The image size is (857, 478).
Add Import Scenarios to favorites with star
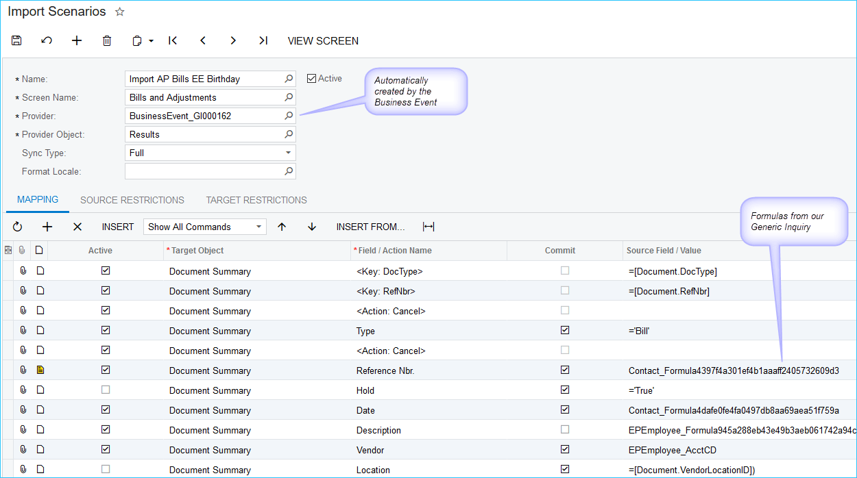pyautogui.click(x=119, y=12)
